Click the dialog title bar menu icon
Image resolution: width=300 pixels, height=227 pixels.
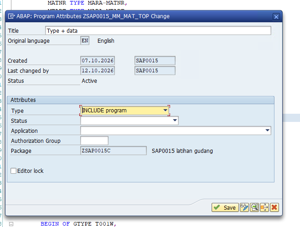(x=11, y=16)
